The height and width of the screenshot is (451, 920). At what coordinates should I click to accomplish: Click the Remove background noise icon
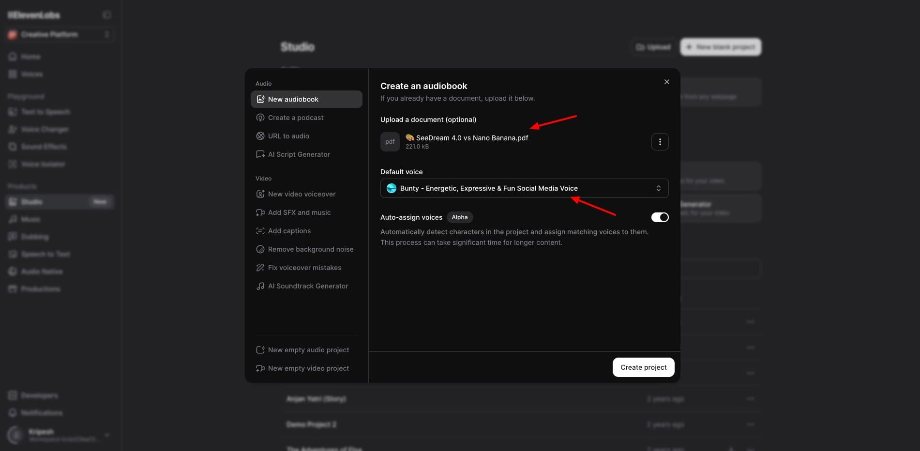[x=260, y=249]
